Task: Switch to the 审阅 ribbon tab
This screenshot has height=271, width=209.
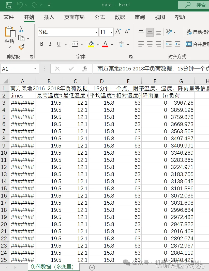Action: click(x=140, y=17)
